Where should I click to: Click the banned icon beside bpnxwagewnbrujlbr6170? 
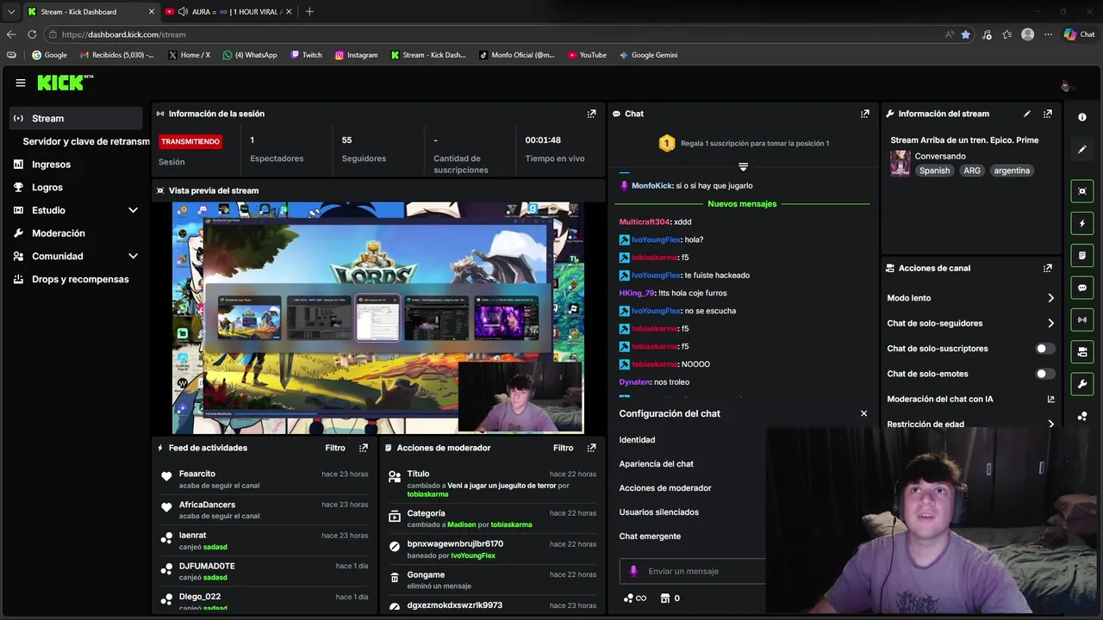tap(395, 546)
